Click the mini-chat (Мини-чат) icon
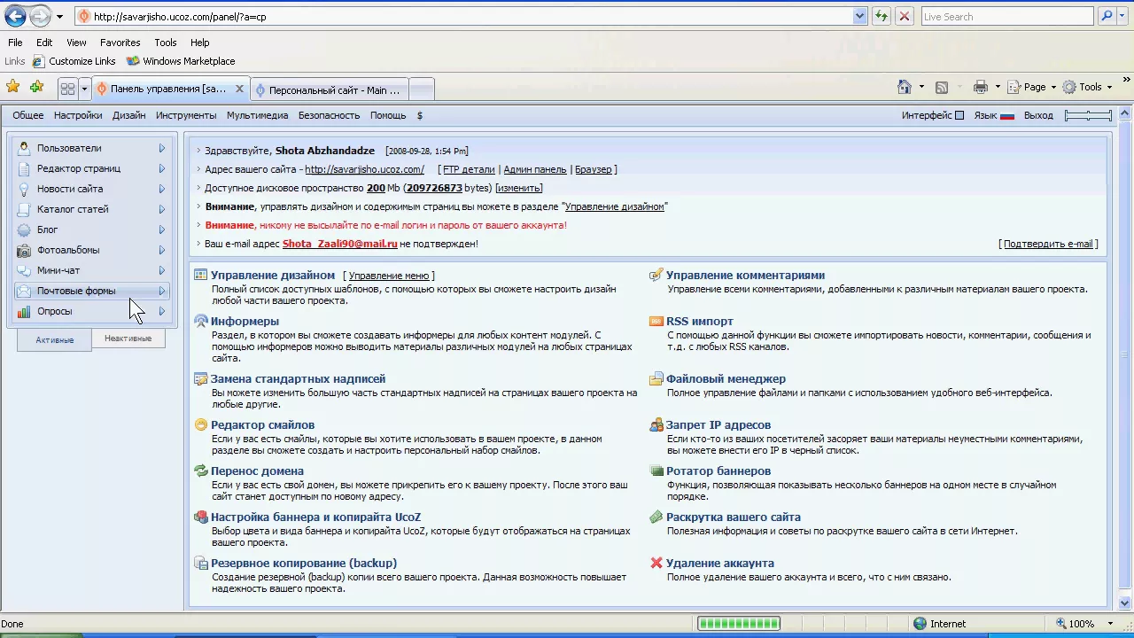The width and height of the screenshot is (1134, 638). click(24, 270)
